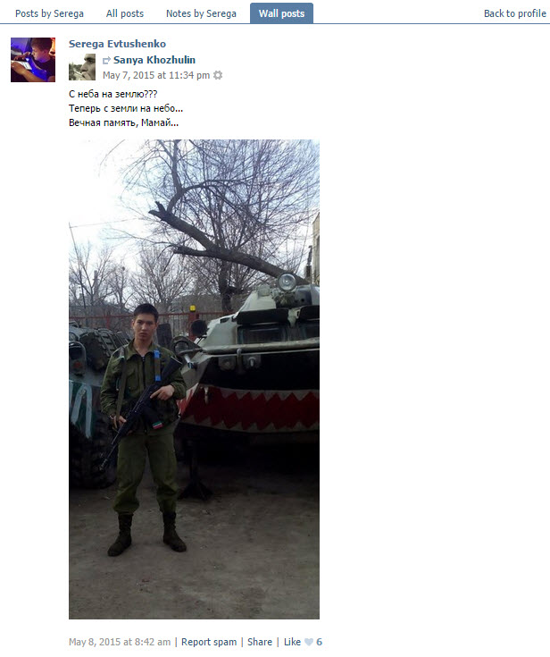
Task: Open Serega Evtushenko's profile avatar
Action: click(33, 60)
